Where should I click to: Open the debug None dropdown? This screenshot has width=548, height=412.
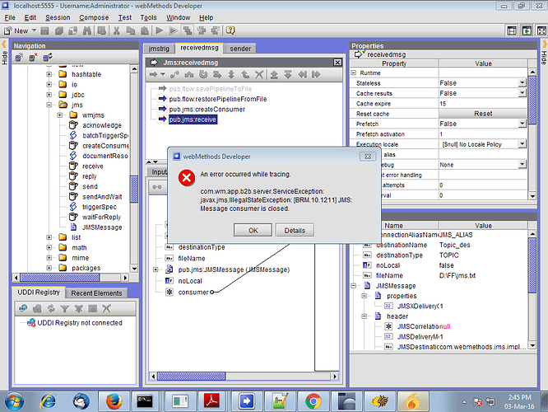[x=522, y=164]
